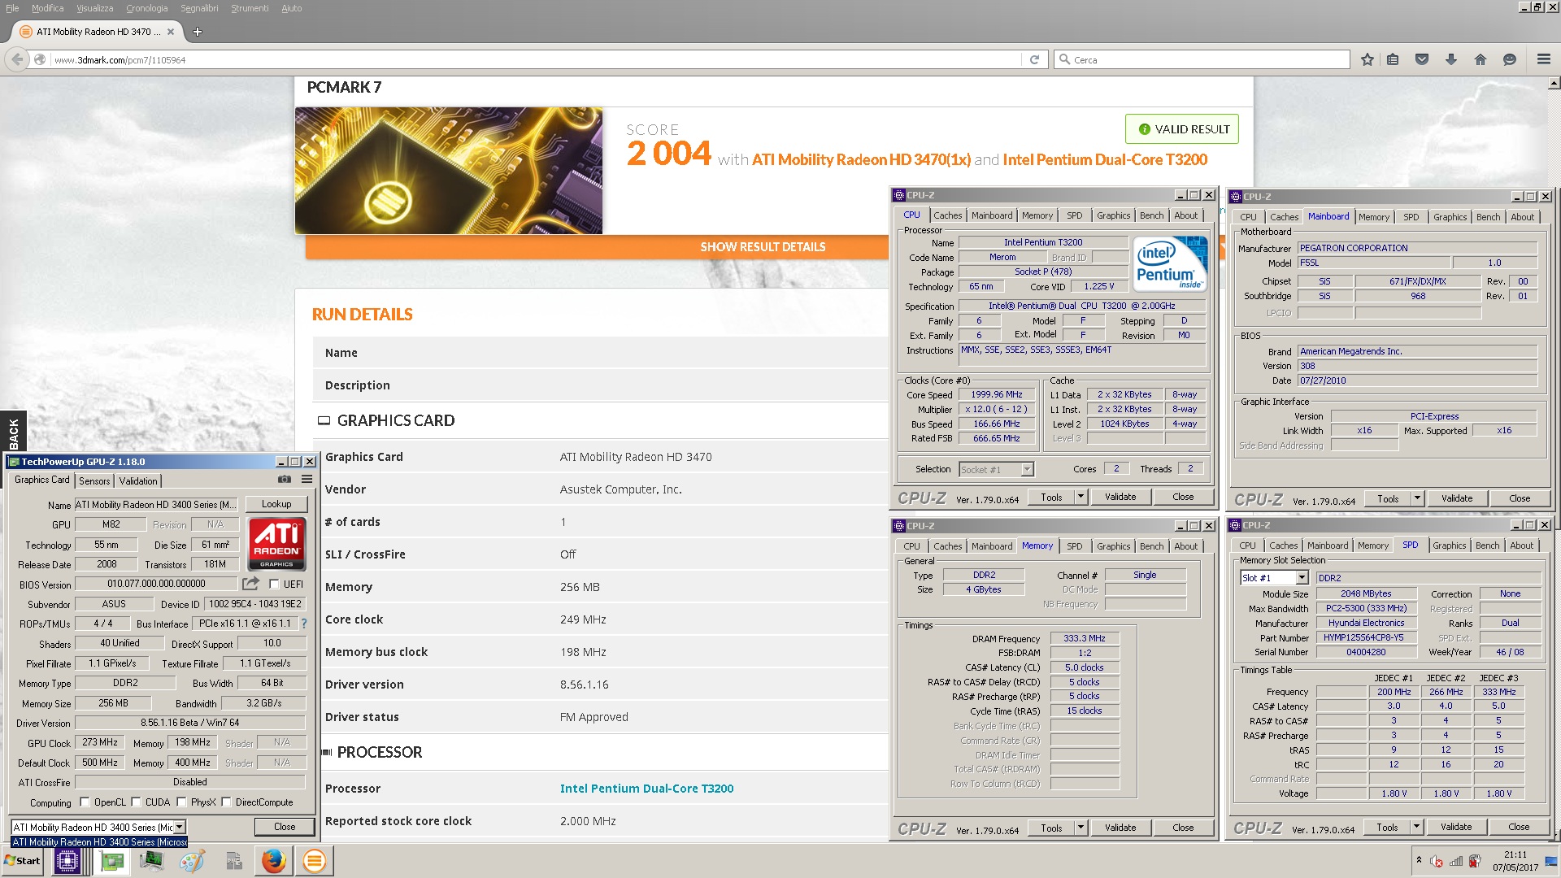Close GPU-Z with the Close button
Image resolution: width=1561 pixels, height=878 pixels.
pyautogui.click(x=285, y=827)
